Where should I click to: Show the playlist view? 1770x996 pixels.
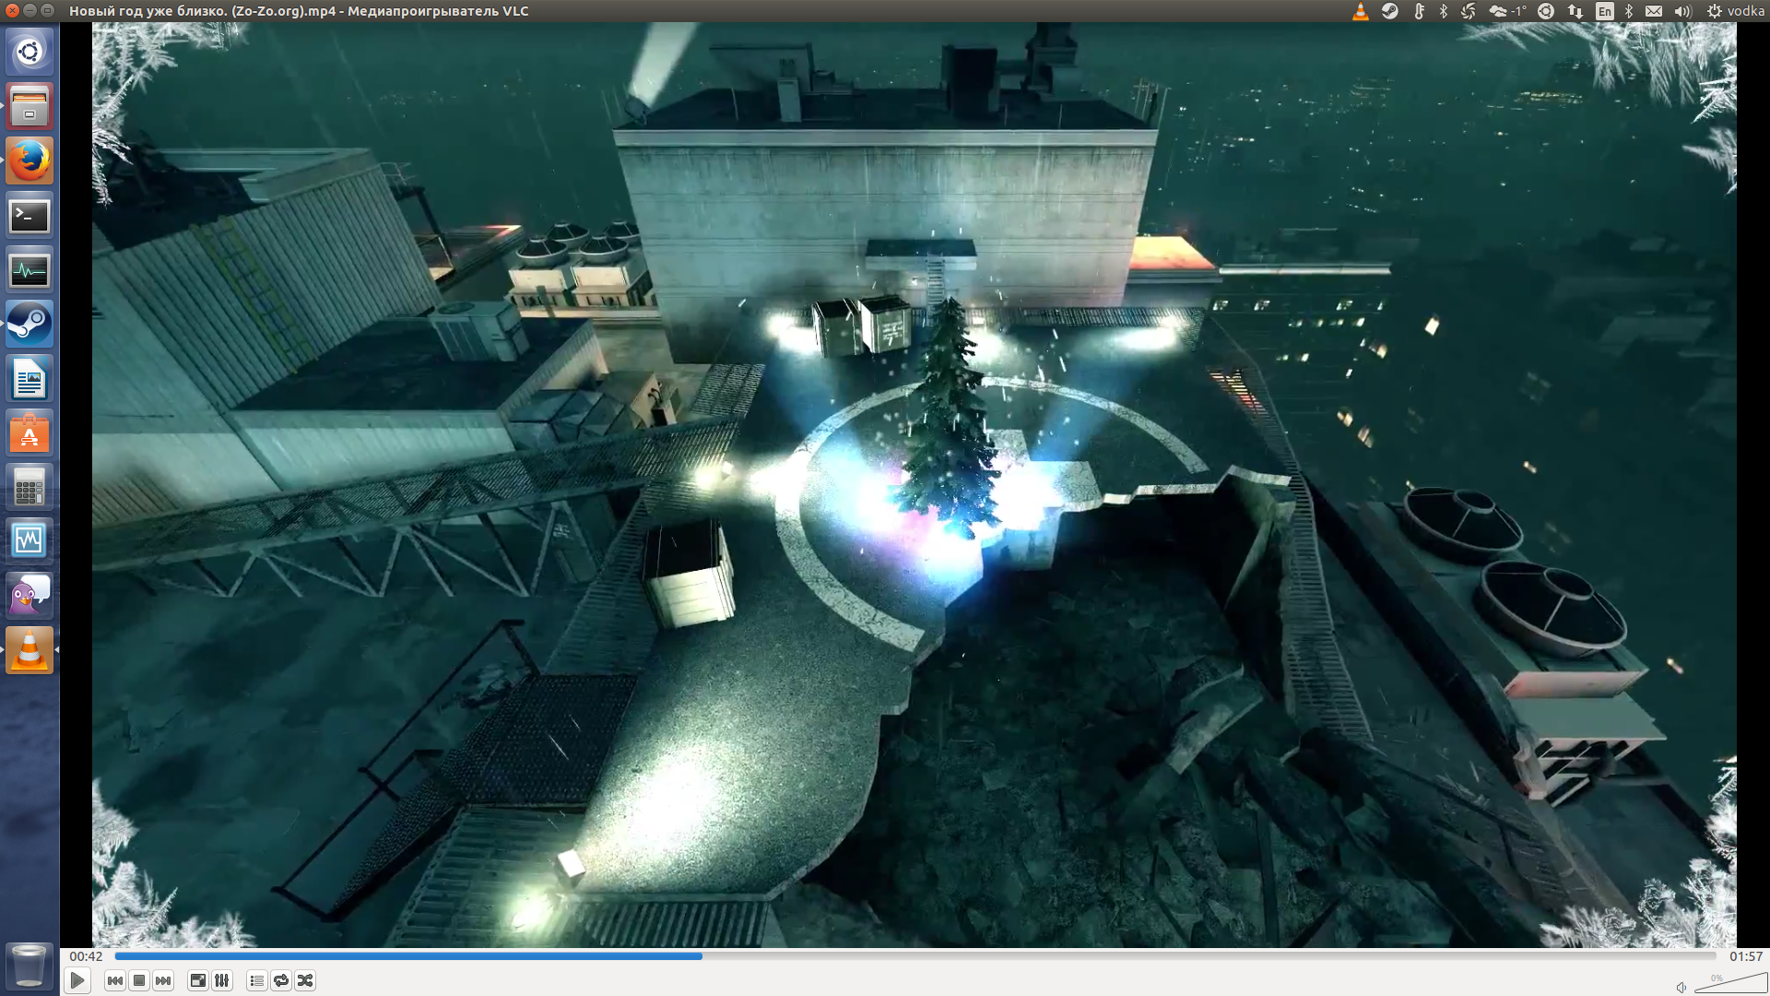coord(257,980)
